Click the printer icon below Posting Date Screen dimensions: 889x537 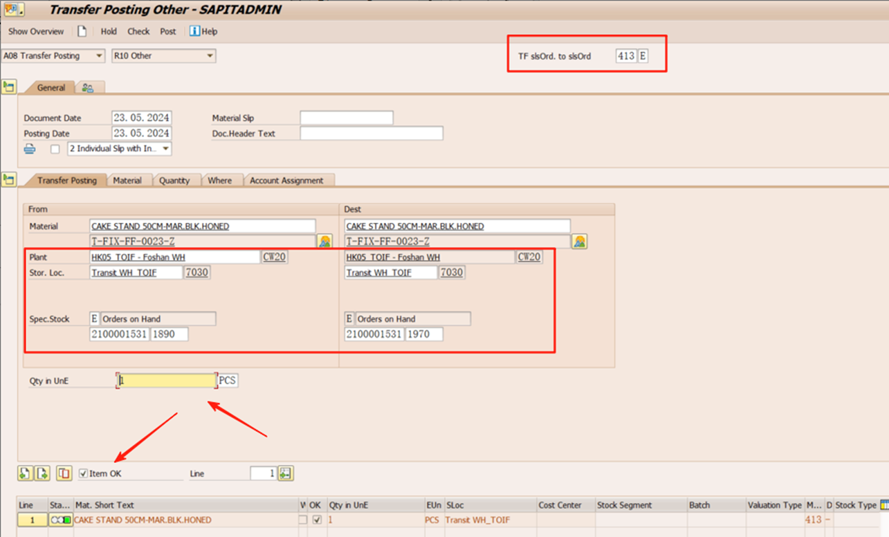click(30, 149)
